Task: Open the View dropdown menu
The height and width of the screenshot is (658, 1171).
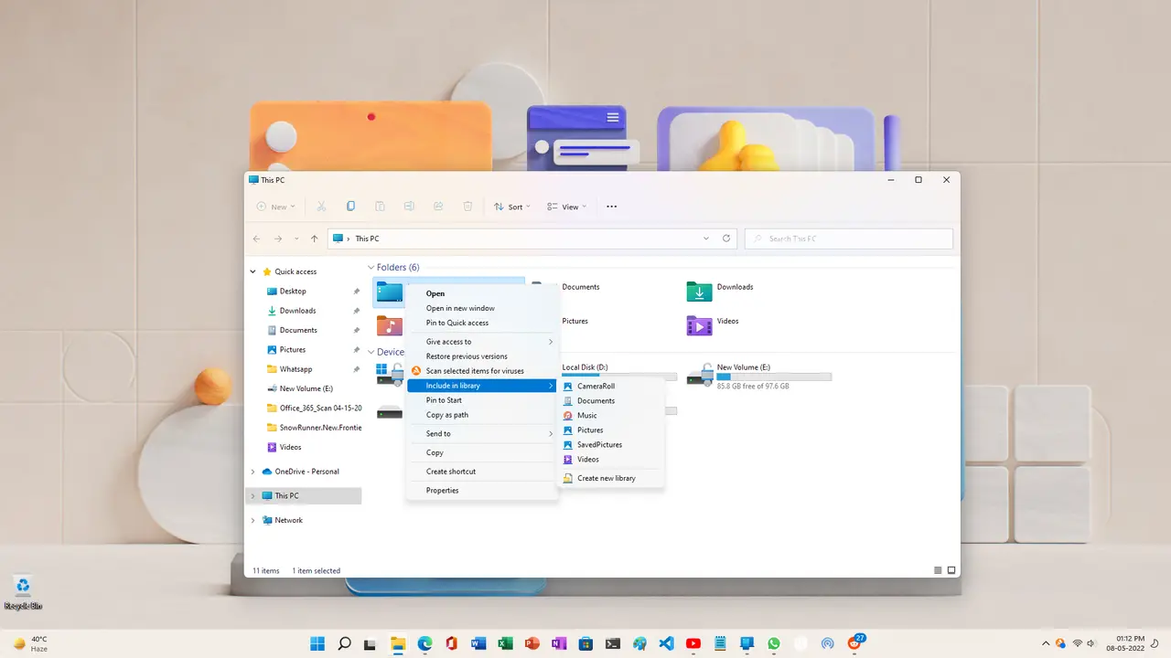Action: [567, 207]
